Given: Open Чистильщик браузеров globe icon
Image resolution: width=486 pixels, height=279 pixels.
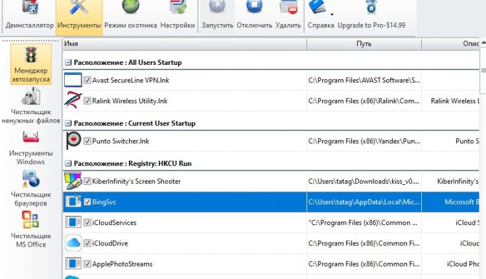Looking at the screenshot, I should point(30,179).
